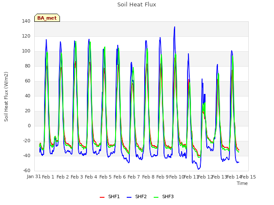Click the -20 y-axis tick label
The height and width of the screenshot is (205, 274).
pos(27,141)
